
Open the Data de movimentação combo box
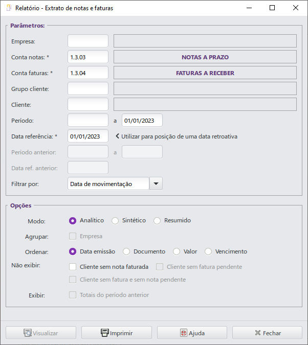(108, 184)
